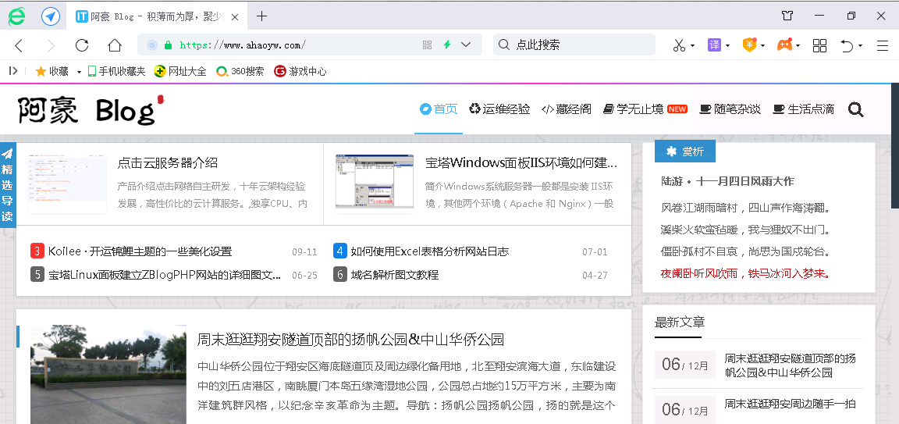Click the scissors screenshot tool icon
Image resolution: width=899 pixels, height=424 pixels.
point(679,45)
